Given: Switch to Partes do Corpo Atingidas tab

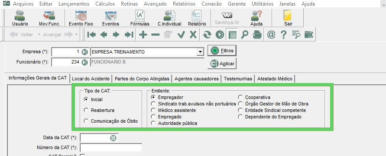Looking at the screenshot, I should 142,79.
